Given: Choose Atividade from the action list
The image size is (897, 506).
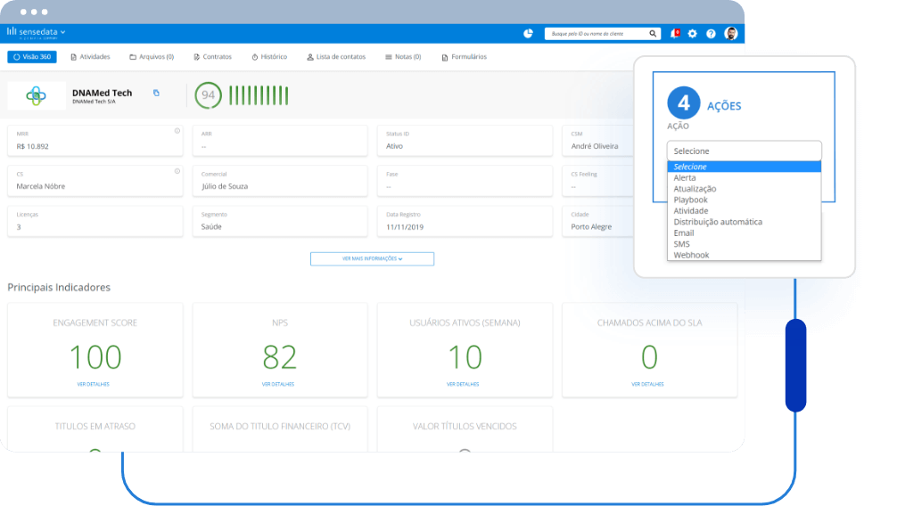Looking at the screenshot, I should click(x=744, y=210).
